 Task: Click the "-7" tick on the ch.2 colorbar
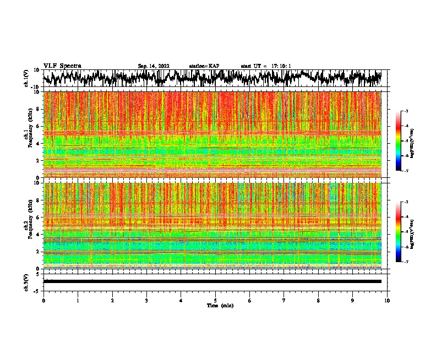tap(406, 262)
